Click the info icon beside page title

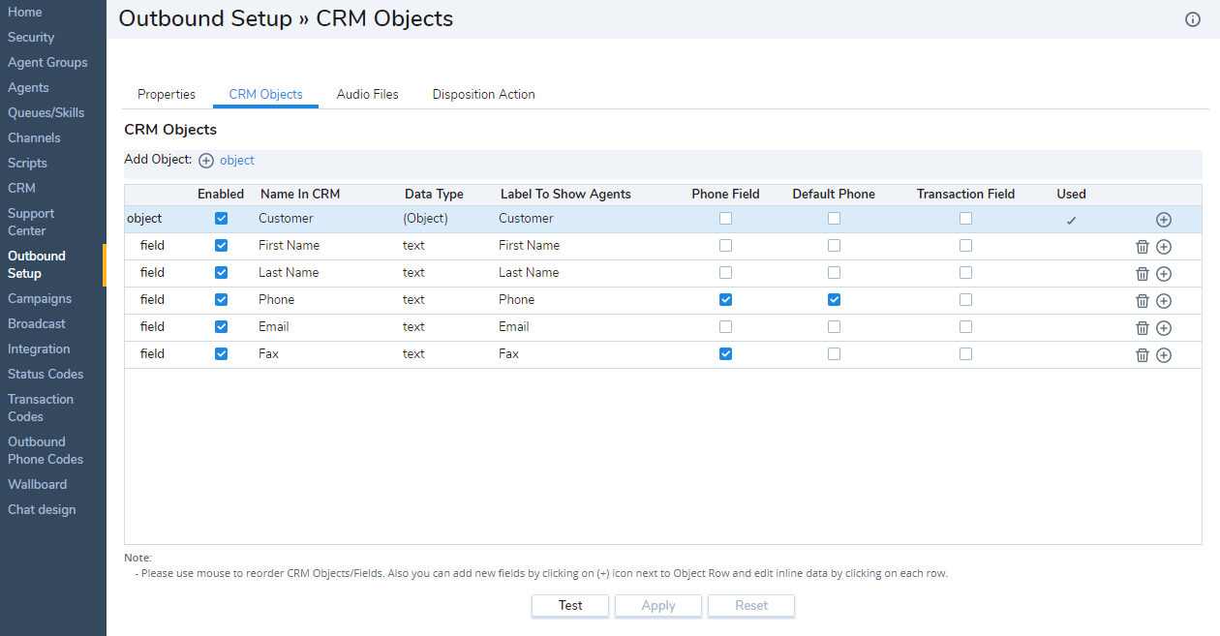tap(1193, 19)
